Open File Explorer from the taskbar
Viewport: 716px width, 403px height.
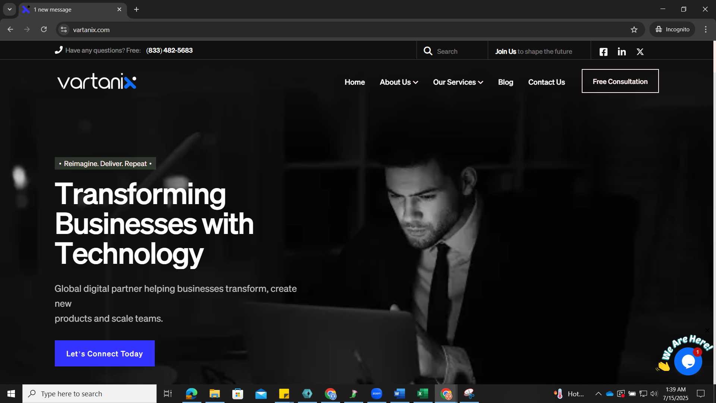(215, 394)
